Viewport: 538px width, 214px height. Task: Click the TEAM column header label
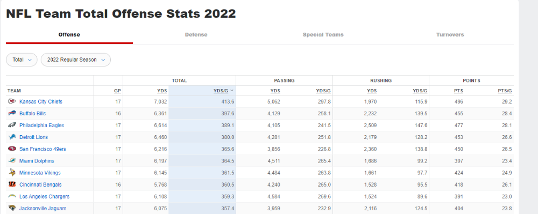pyautogui.click(x=14, y=91)
